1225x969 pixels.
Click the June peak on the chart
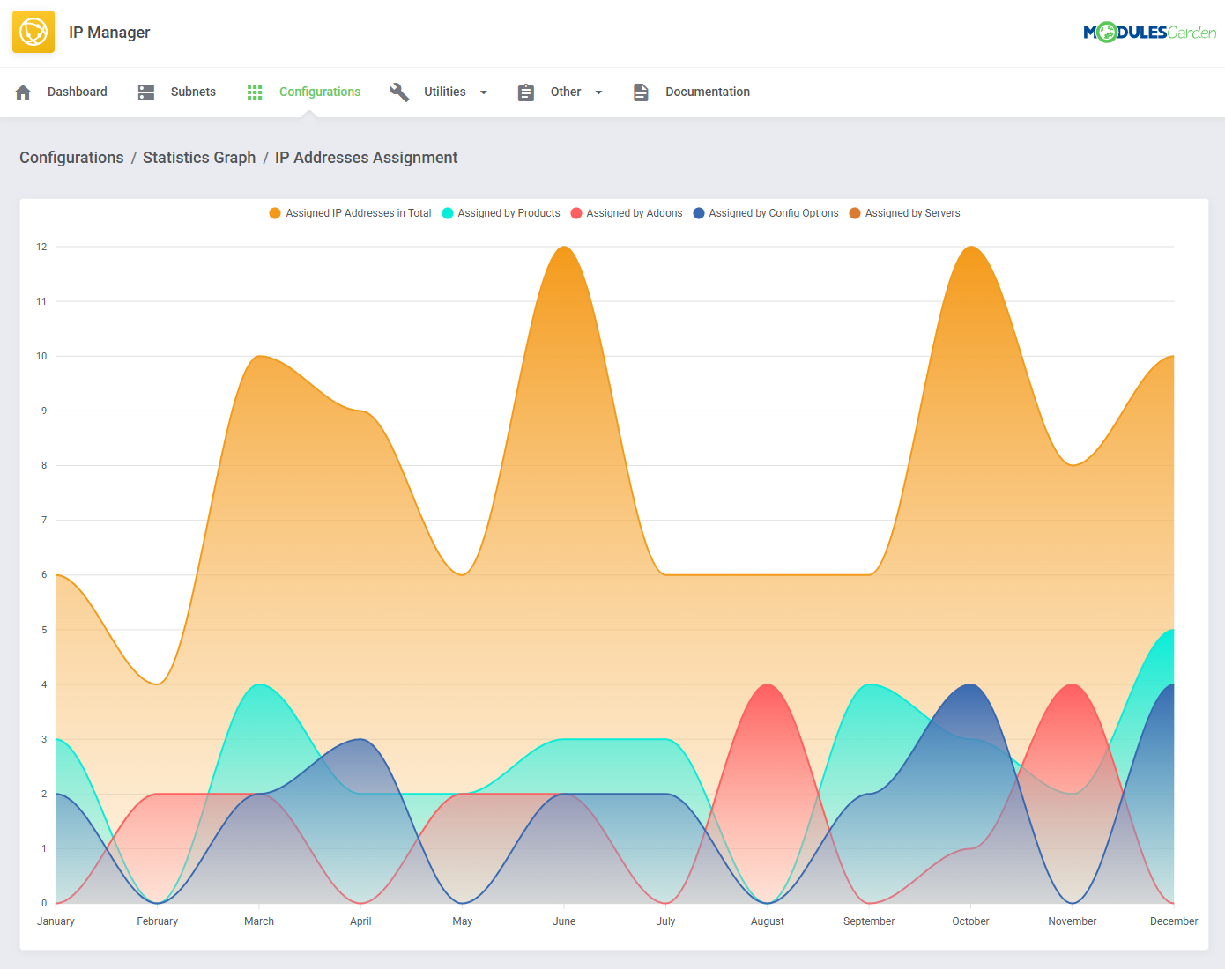[x=564, y=248]
